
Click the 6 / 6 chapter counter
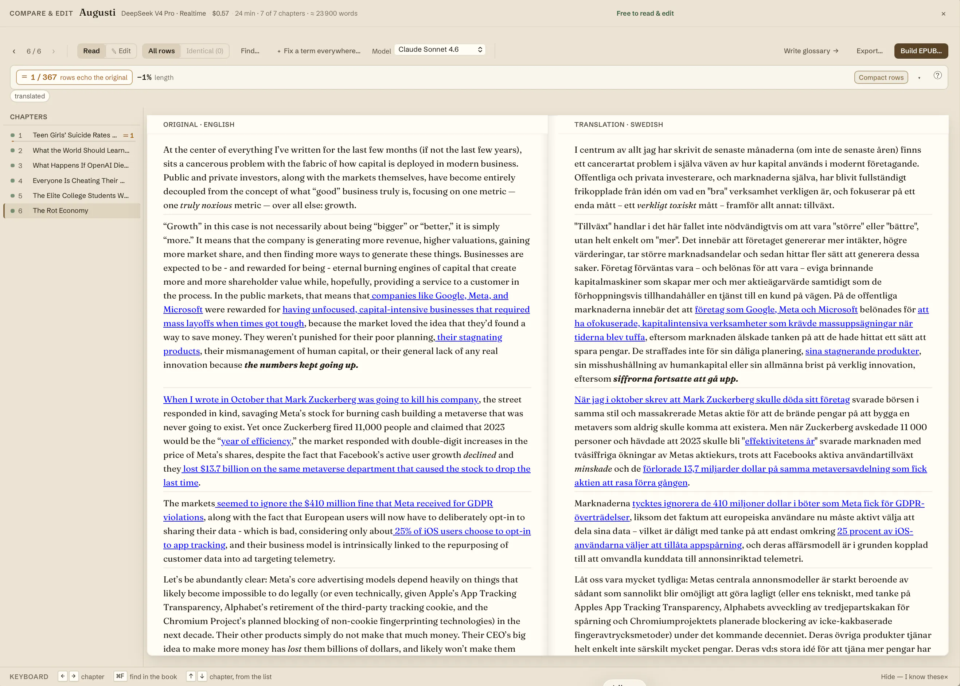34,51
